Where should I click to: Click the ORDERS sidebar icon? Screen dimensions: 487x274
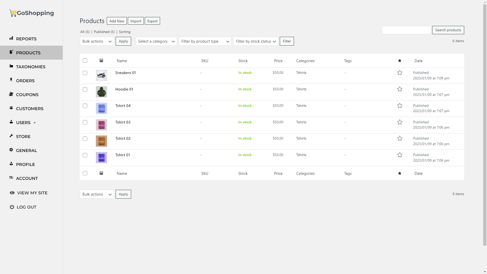click(x=11, y=80)
